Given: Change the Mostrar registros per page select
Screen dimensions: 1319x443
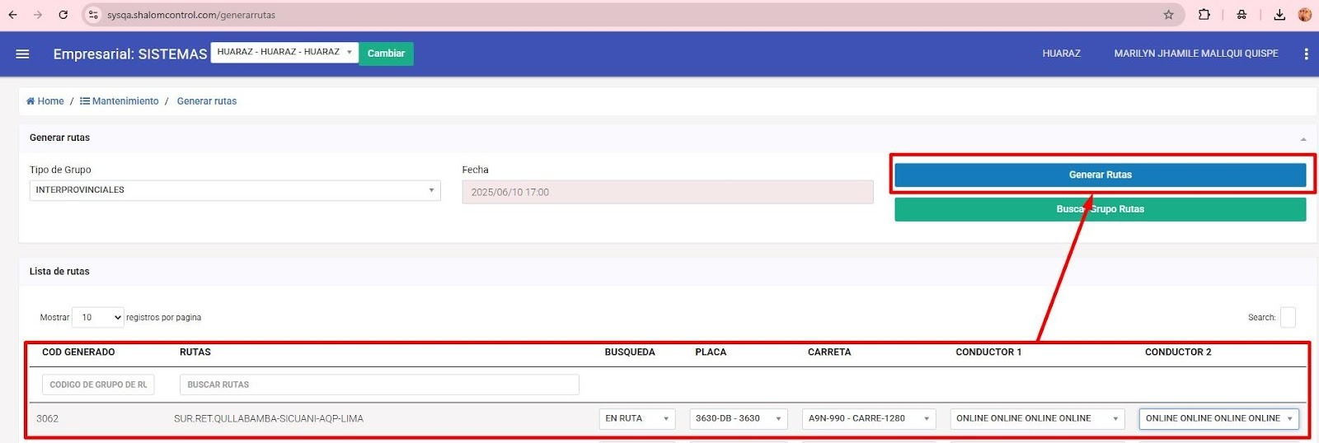Looking at the screenshot, I should pyautogui.click(x=97, y=317).
